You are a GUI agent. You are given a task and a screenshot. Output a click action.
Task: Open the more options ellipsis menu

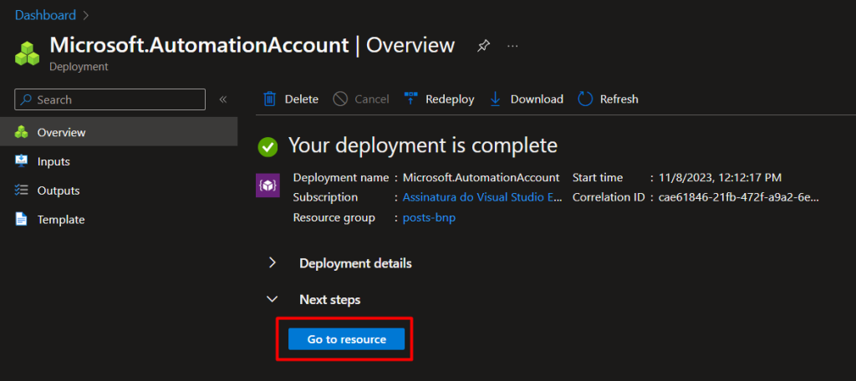pos(512,46)
